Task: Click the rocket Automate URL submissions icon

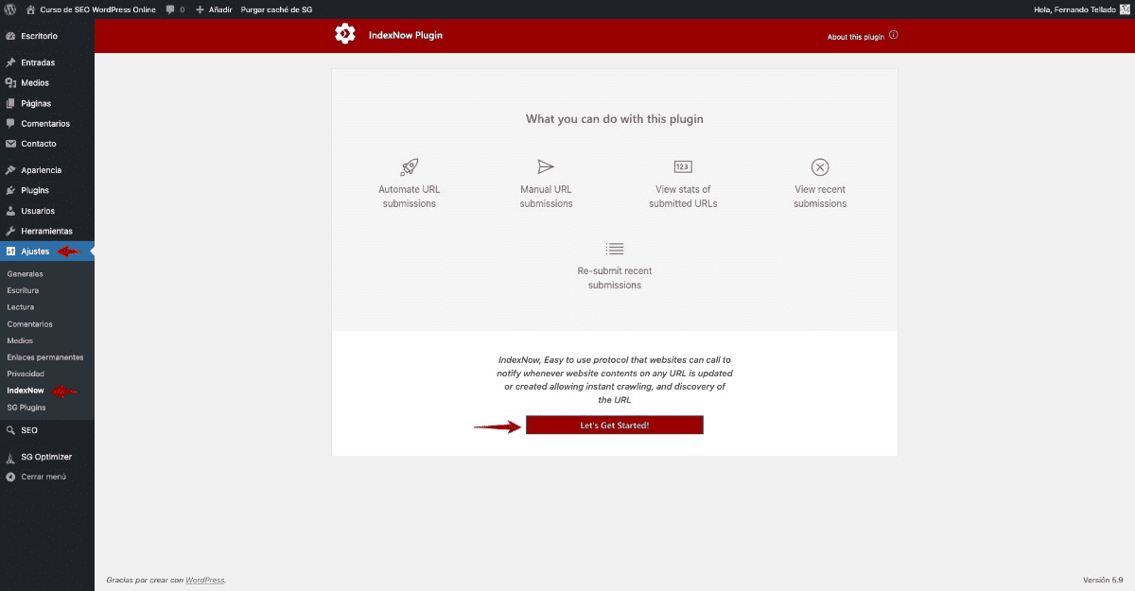Action: click(x=410, y=167)
